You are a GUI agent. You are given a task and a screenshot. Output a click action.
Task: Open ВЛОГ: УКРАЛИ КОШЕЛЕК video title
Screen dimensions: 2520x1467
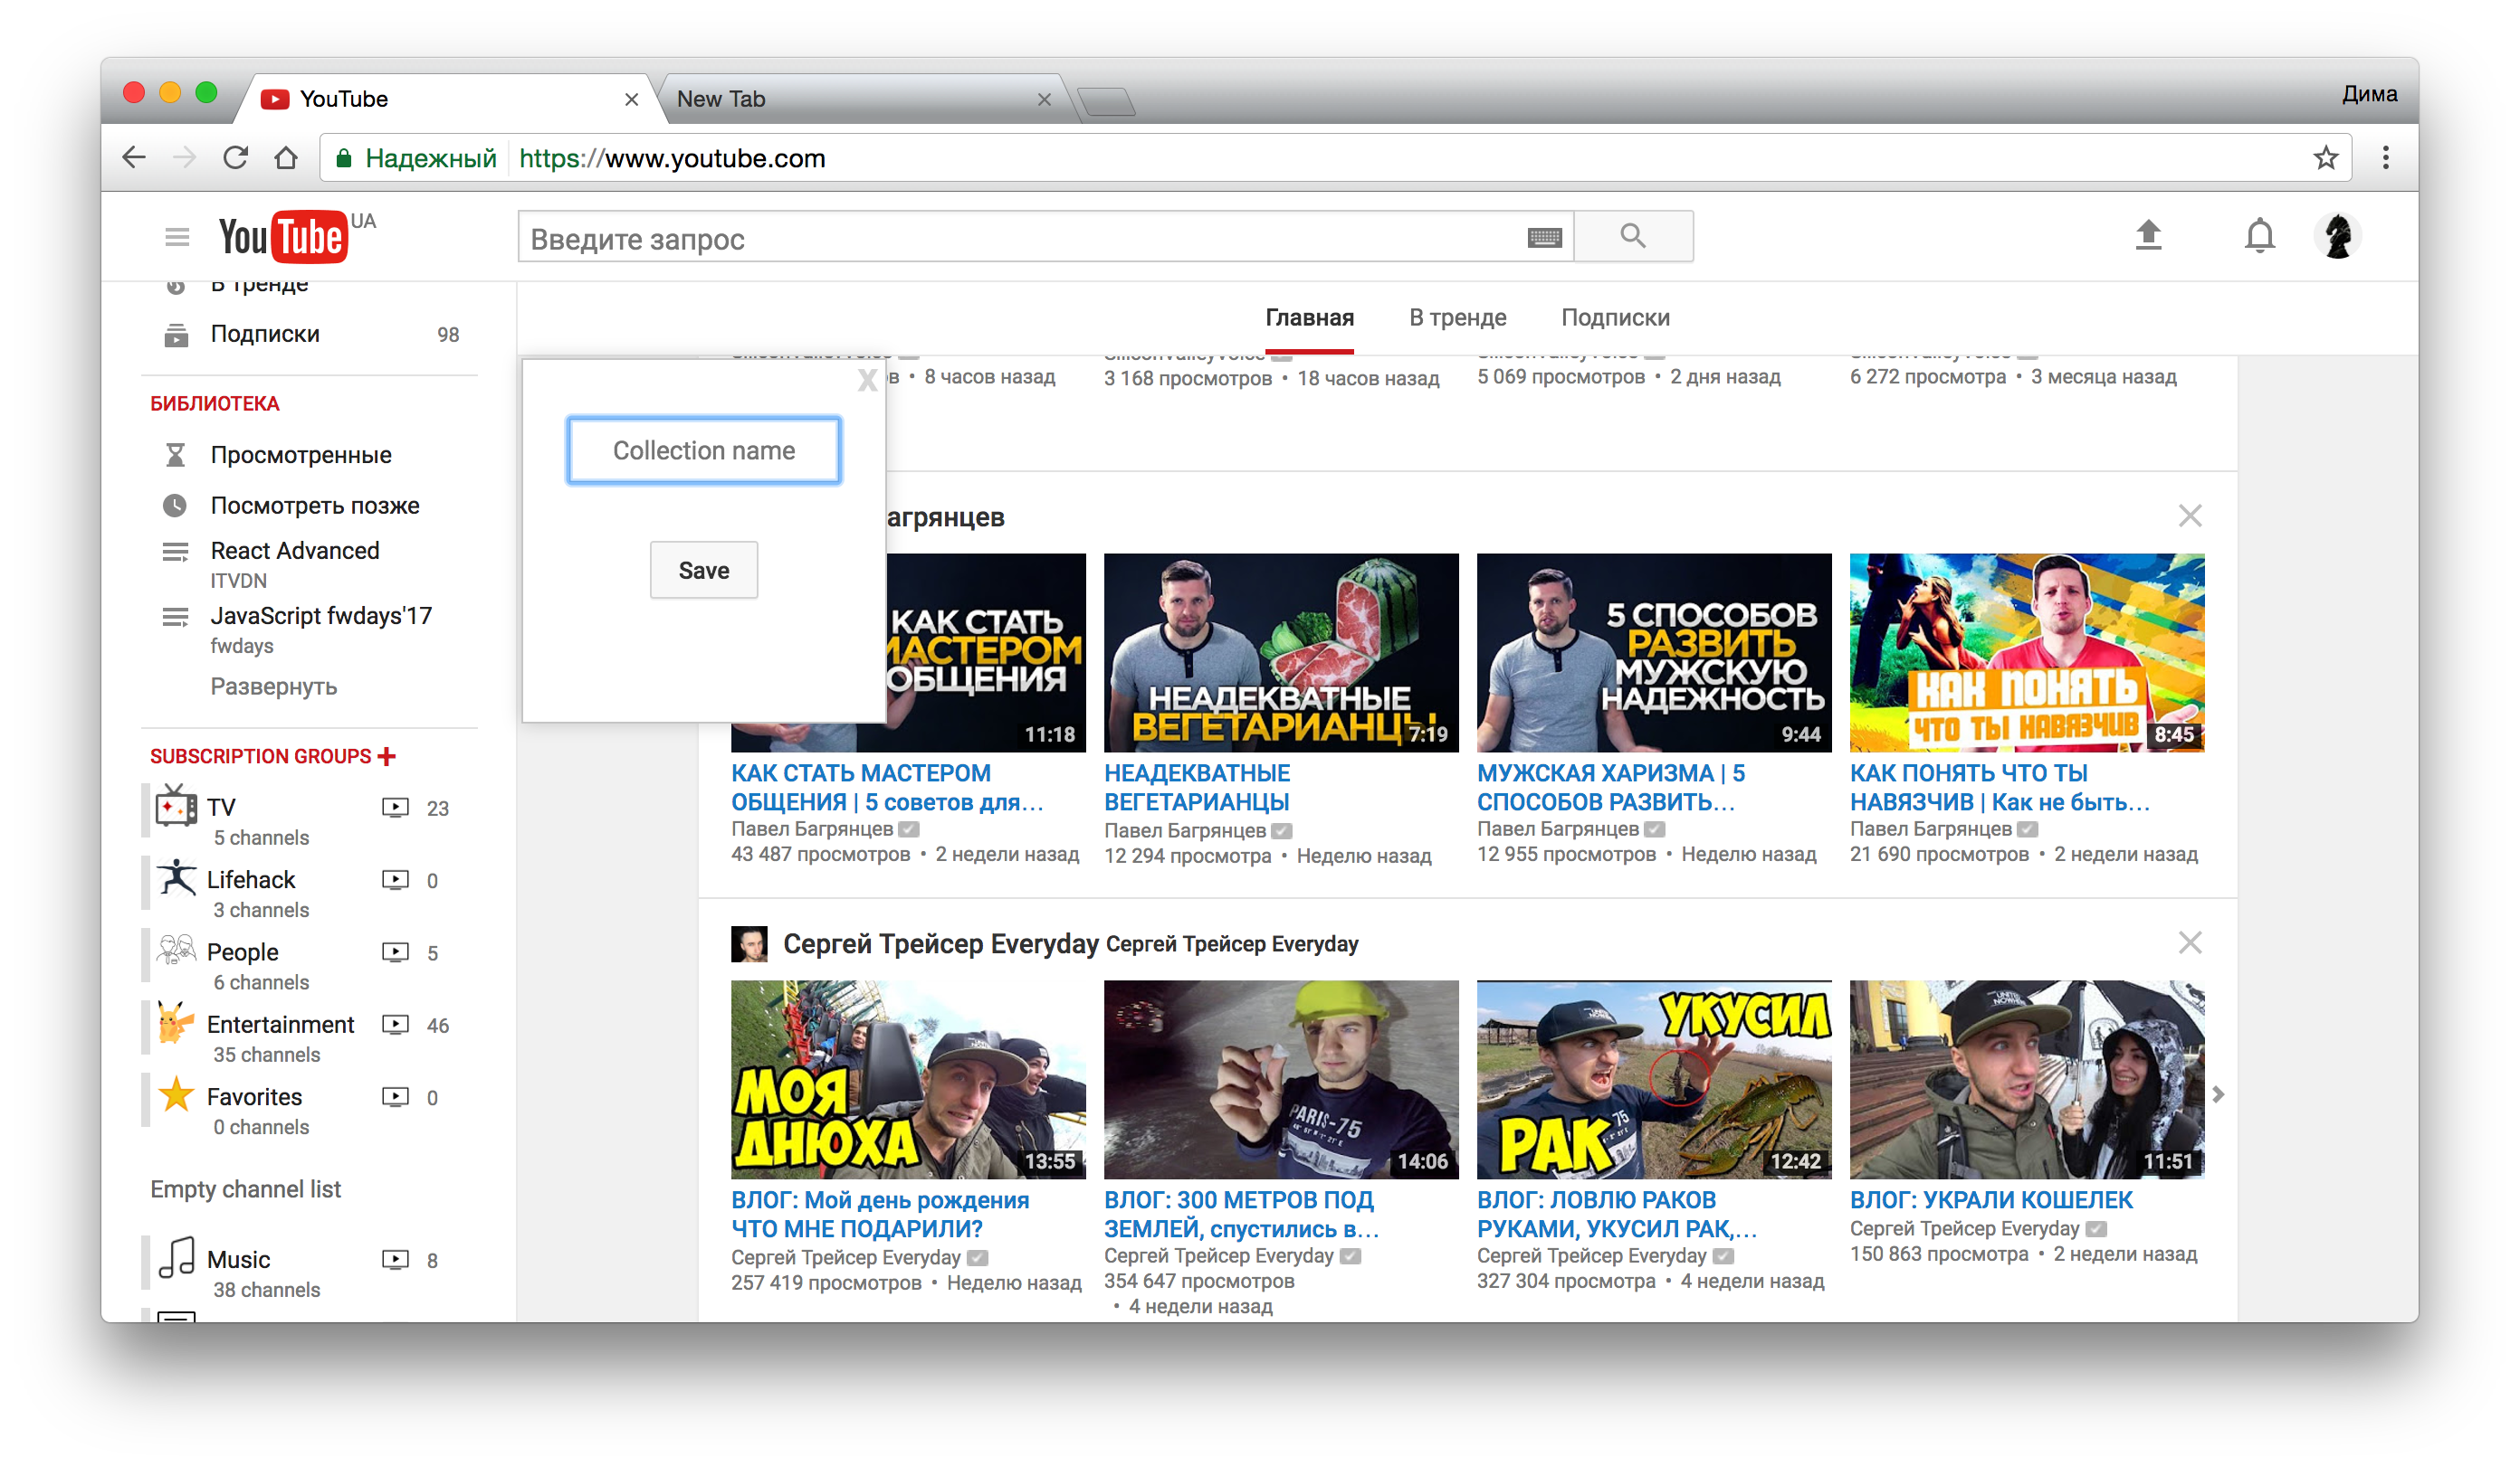pos(1991,1199)
